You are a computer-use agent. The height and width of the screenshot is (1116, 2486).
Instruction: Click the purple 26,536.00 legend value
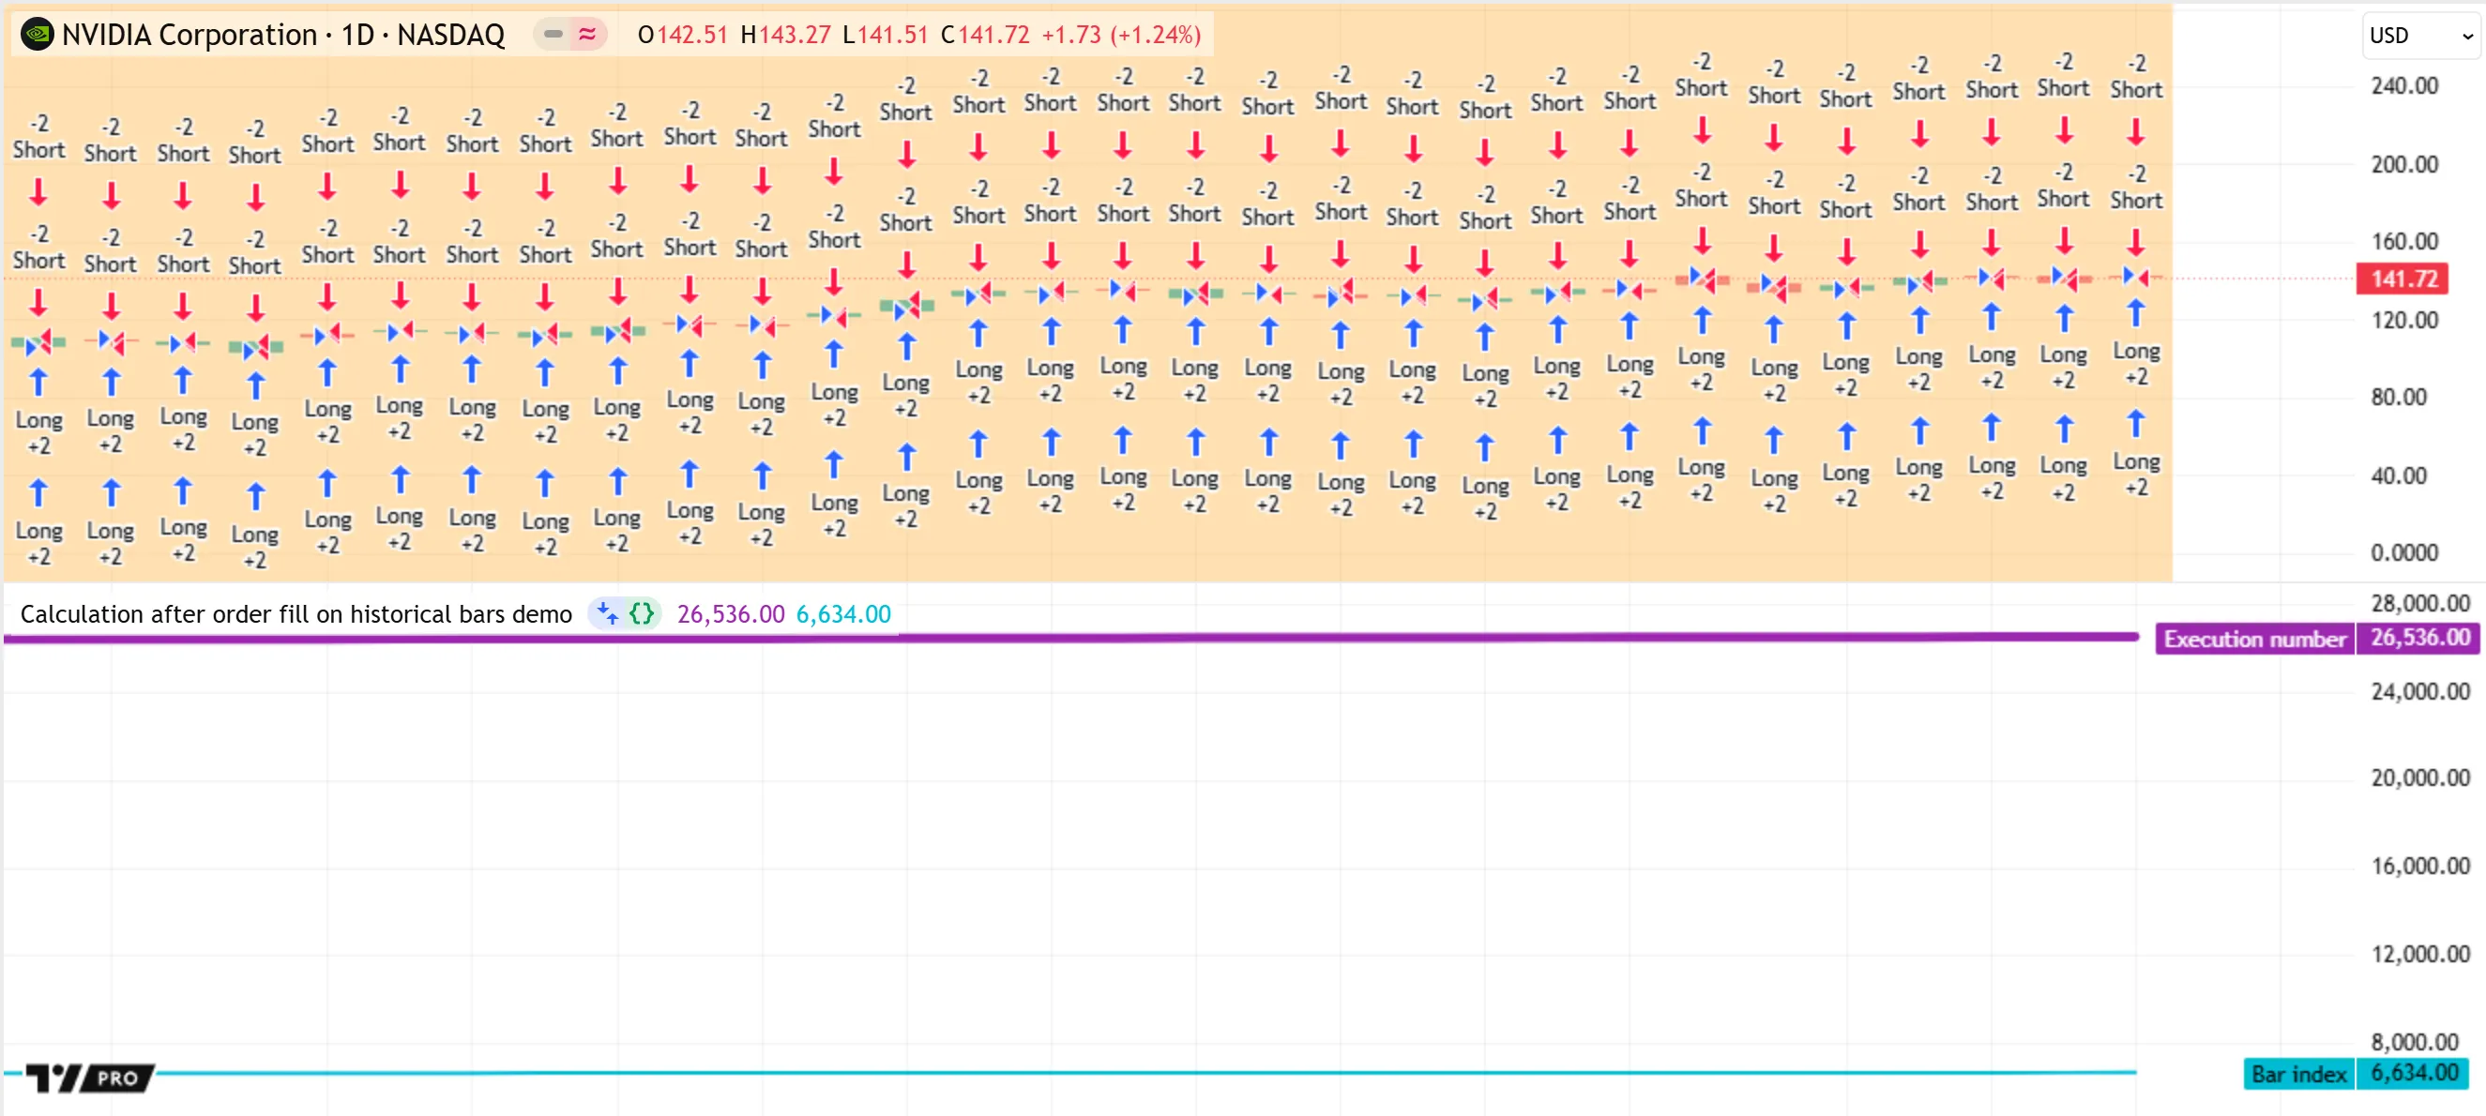731,614
